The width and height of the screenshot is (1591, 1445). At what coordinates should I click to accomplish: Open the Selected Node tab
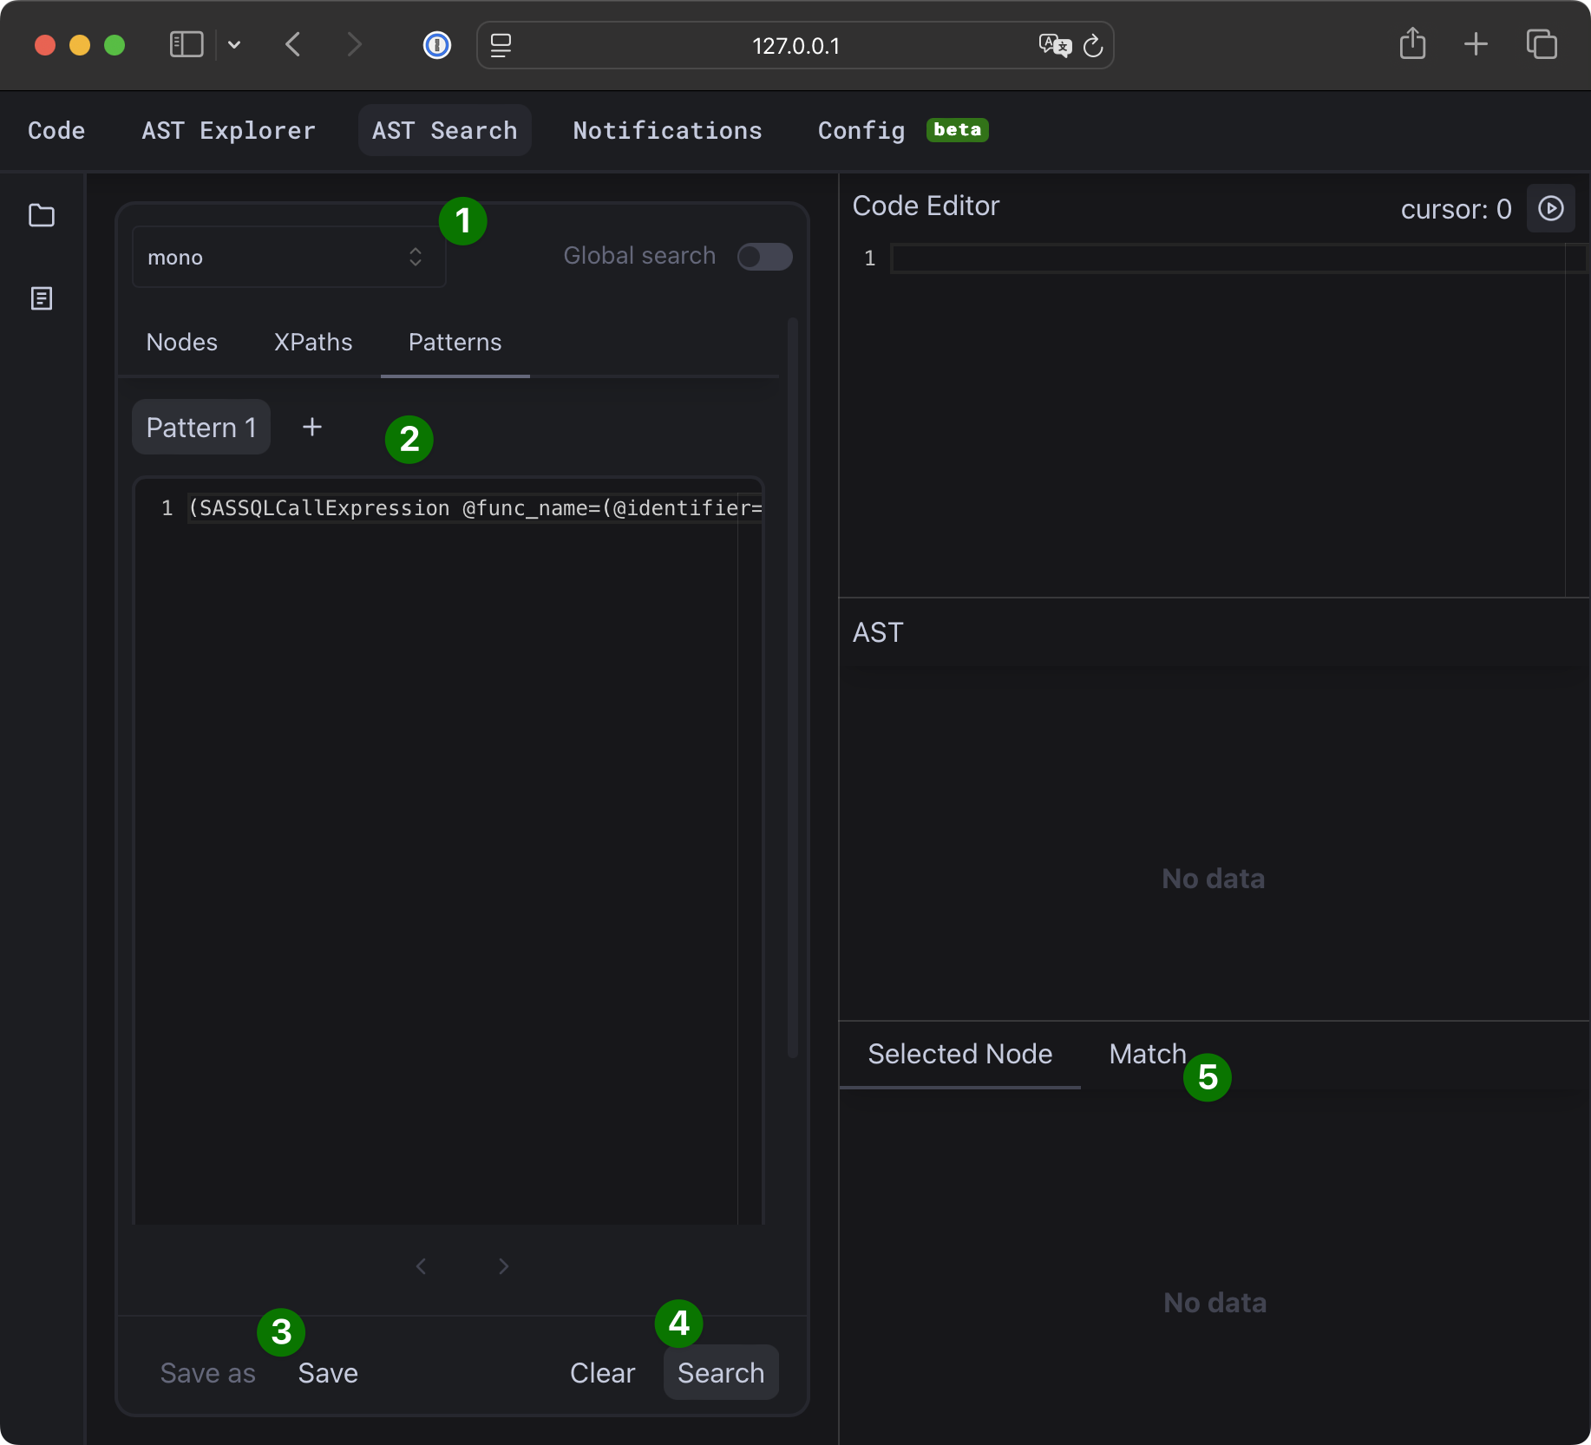pos(960,1054)
